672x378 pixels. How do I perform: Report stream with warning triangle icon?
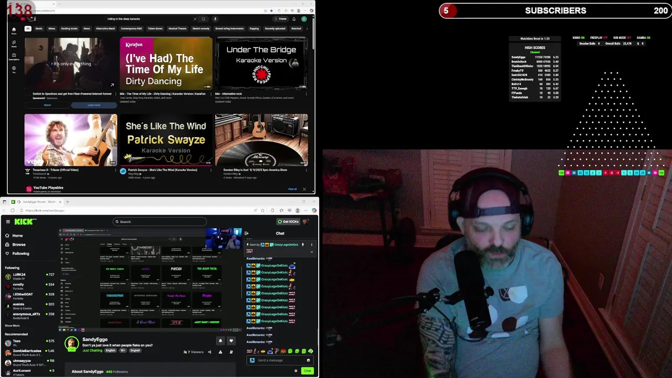click(220, 352)
